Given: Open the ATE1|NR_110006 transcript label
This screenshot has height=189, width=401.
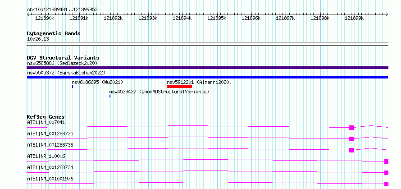Looking at the screenshot, I should [x=46, y=156].
